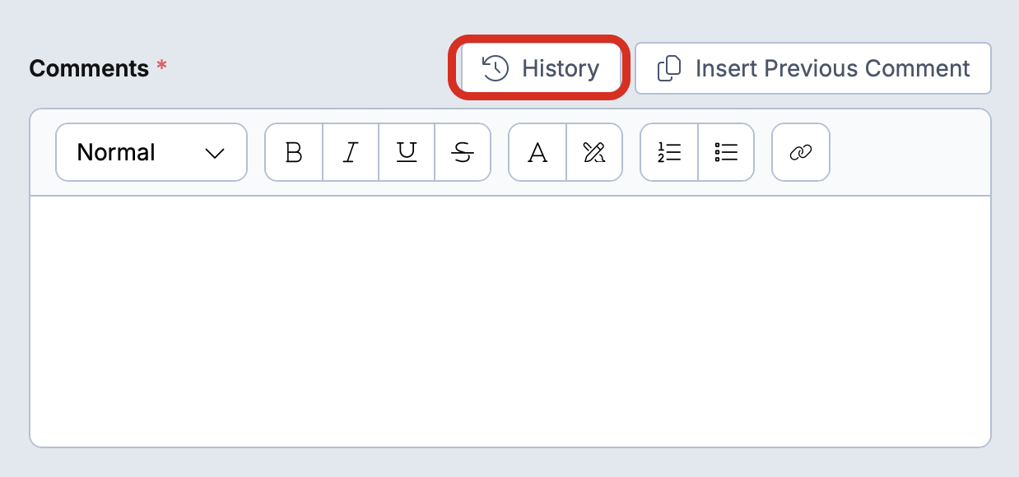Open comment History
The image size is (1019, 477).
540,68
